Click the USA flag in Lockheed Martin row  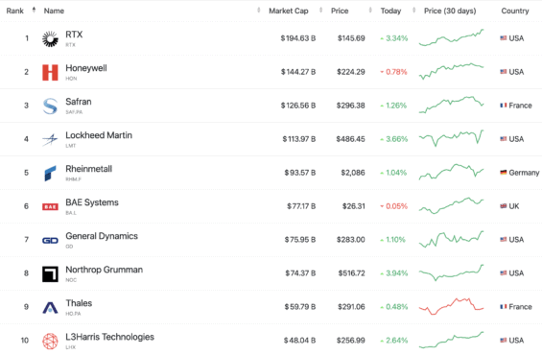504,138
